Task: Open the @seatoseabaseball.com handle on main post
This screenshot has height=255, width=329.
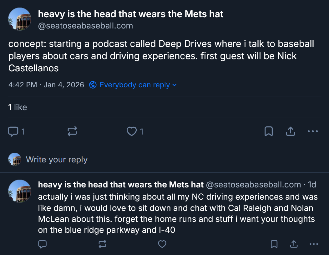Action: pyautogui.click(x=85, y=26)
